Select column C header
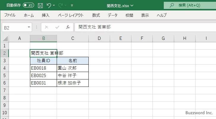 click(x=73, y=38)
